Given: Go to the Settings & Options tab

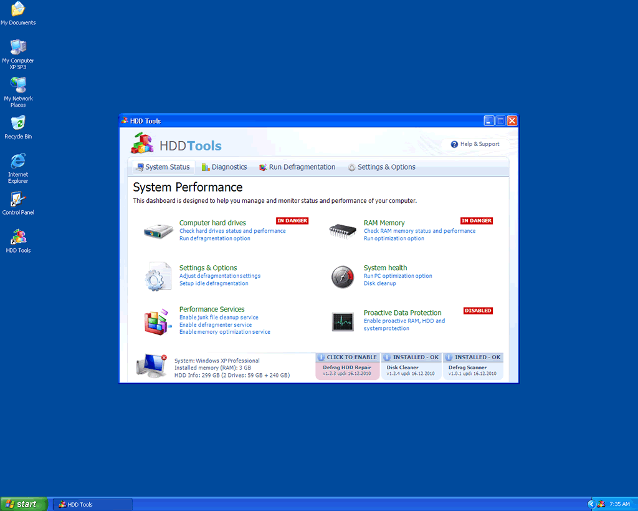Looking at the screenshot, I should 381,167.
